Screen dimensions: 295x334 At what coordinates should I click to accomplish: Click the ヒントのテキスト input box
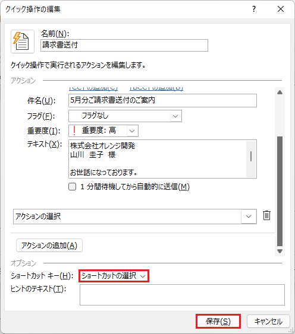tap(182, 295)
